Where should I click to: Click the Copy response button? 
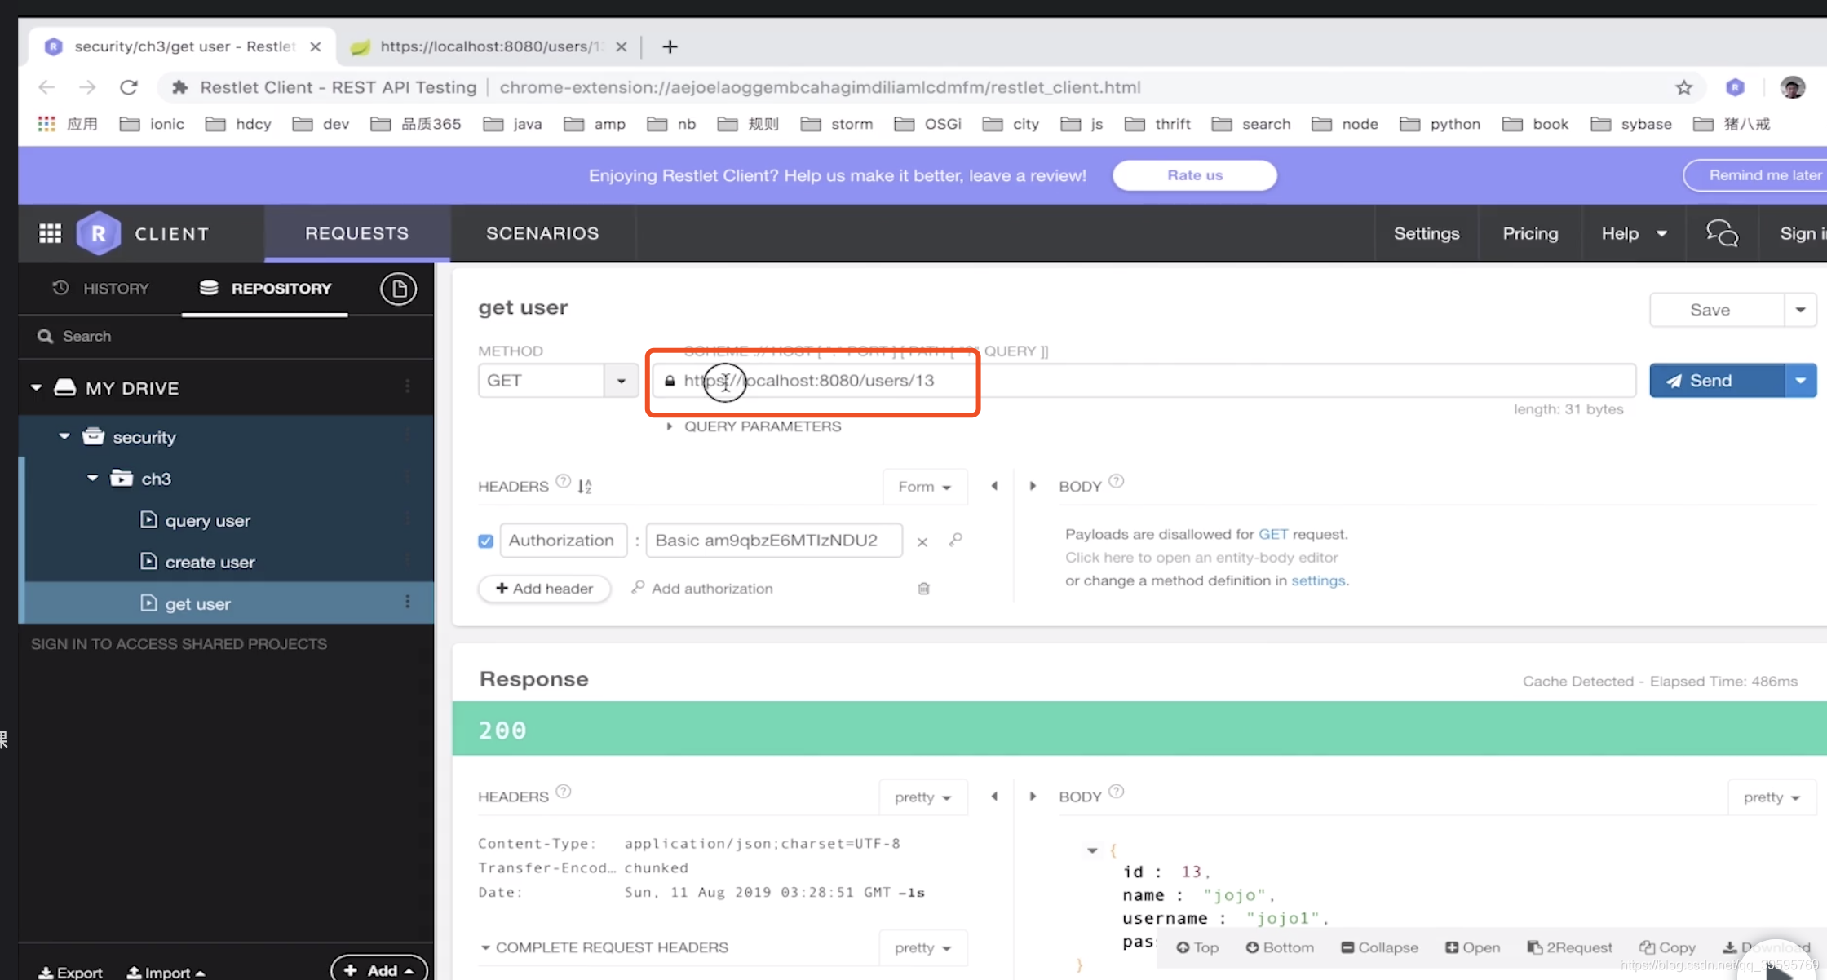click(x=1668, y=947)
